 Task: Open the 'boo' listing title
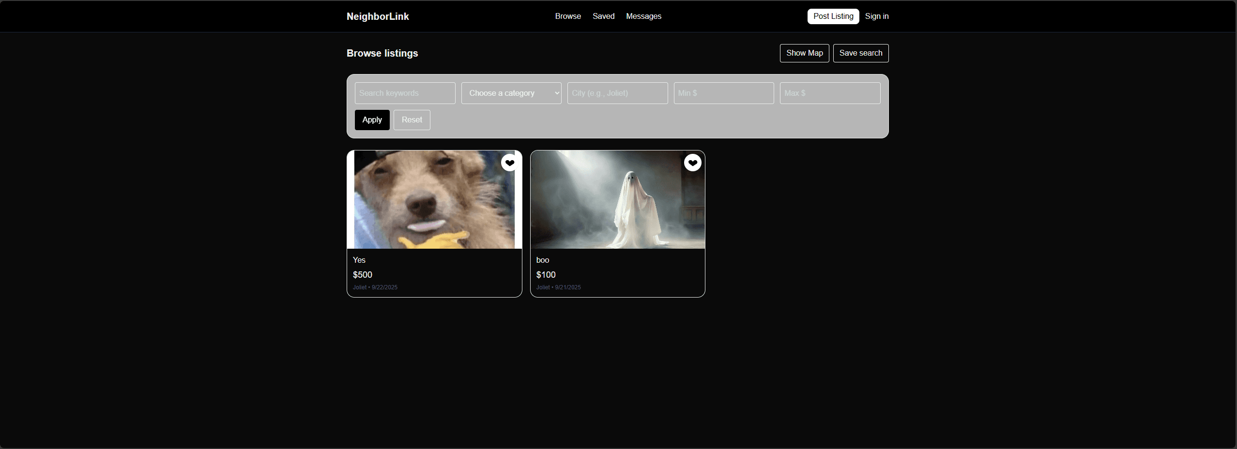tap(542, 260)
